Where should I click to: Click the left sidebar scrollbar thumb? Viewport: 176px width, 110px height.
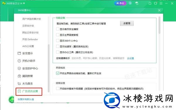click(x=49, y=68)
